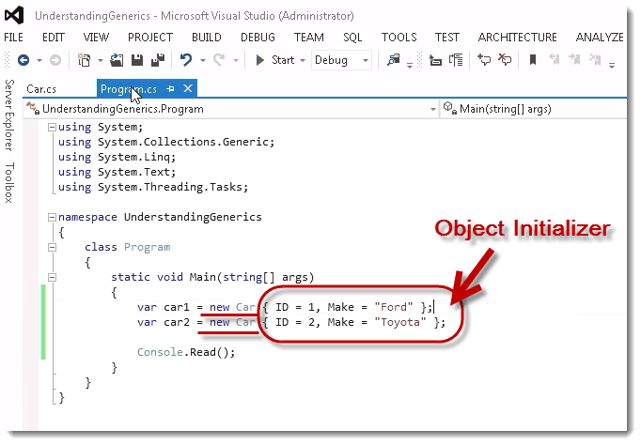This screenshot has height=445, width=641.
Task: Click the Undo arrow icon
Action: click(186, 60)
